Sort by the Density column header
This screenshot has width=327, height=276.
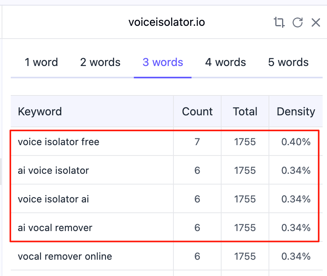[296, 111]
